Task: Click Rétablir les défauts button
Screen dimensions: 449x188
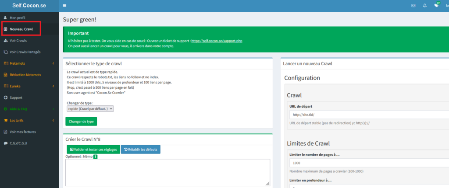Action: tap(140, 149)
